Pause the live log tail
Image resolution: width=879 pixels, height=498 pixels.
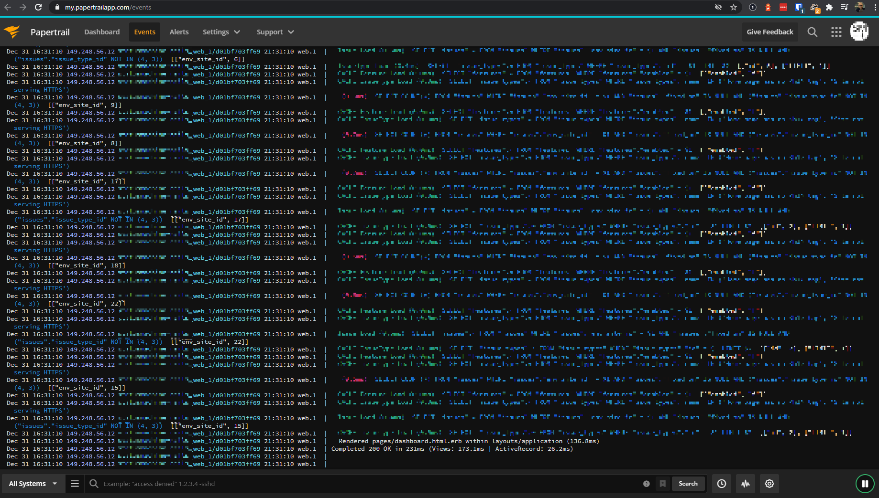coord(865,484)
